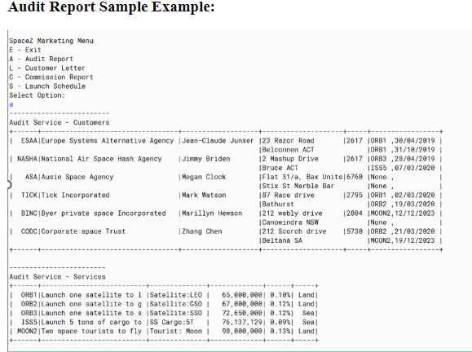The image size is (472, 352).
Task: Click service entry 'MOON2,12/12/2023'
Action: click(403, 213)
